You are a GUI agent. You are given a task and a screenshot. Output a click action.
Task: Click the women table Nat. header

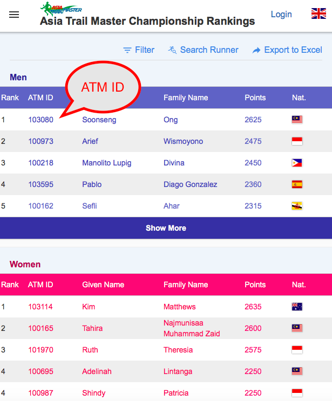tap(299, 285)
